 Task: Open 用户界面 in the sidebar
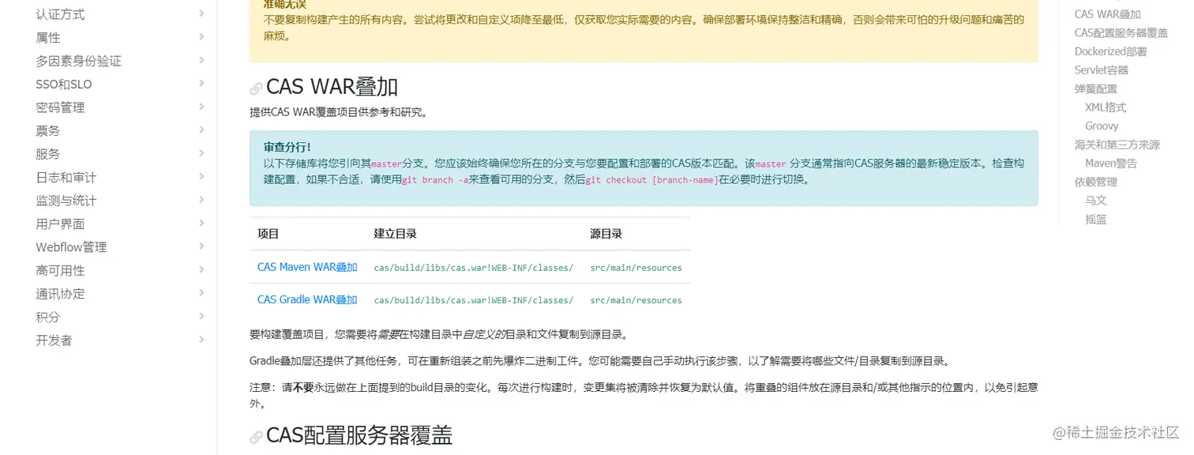(x=60, y=224)
